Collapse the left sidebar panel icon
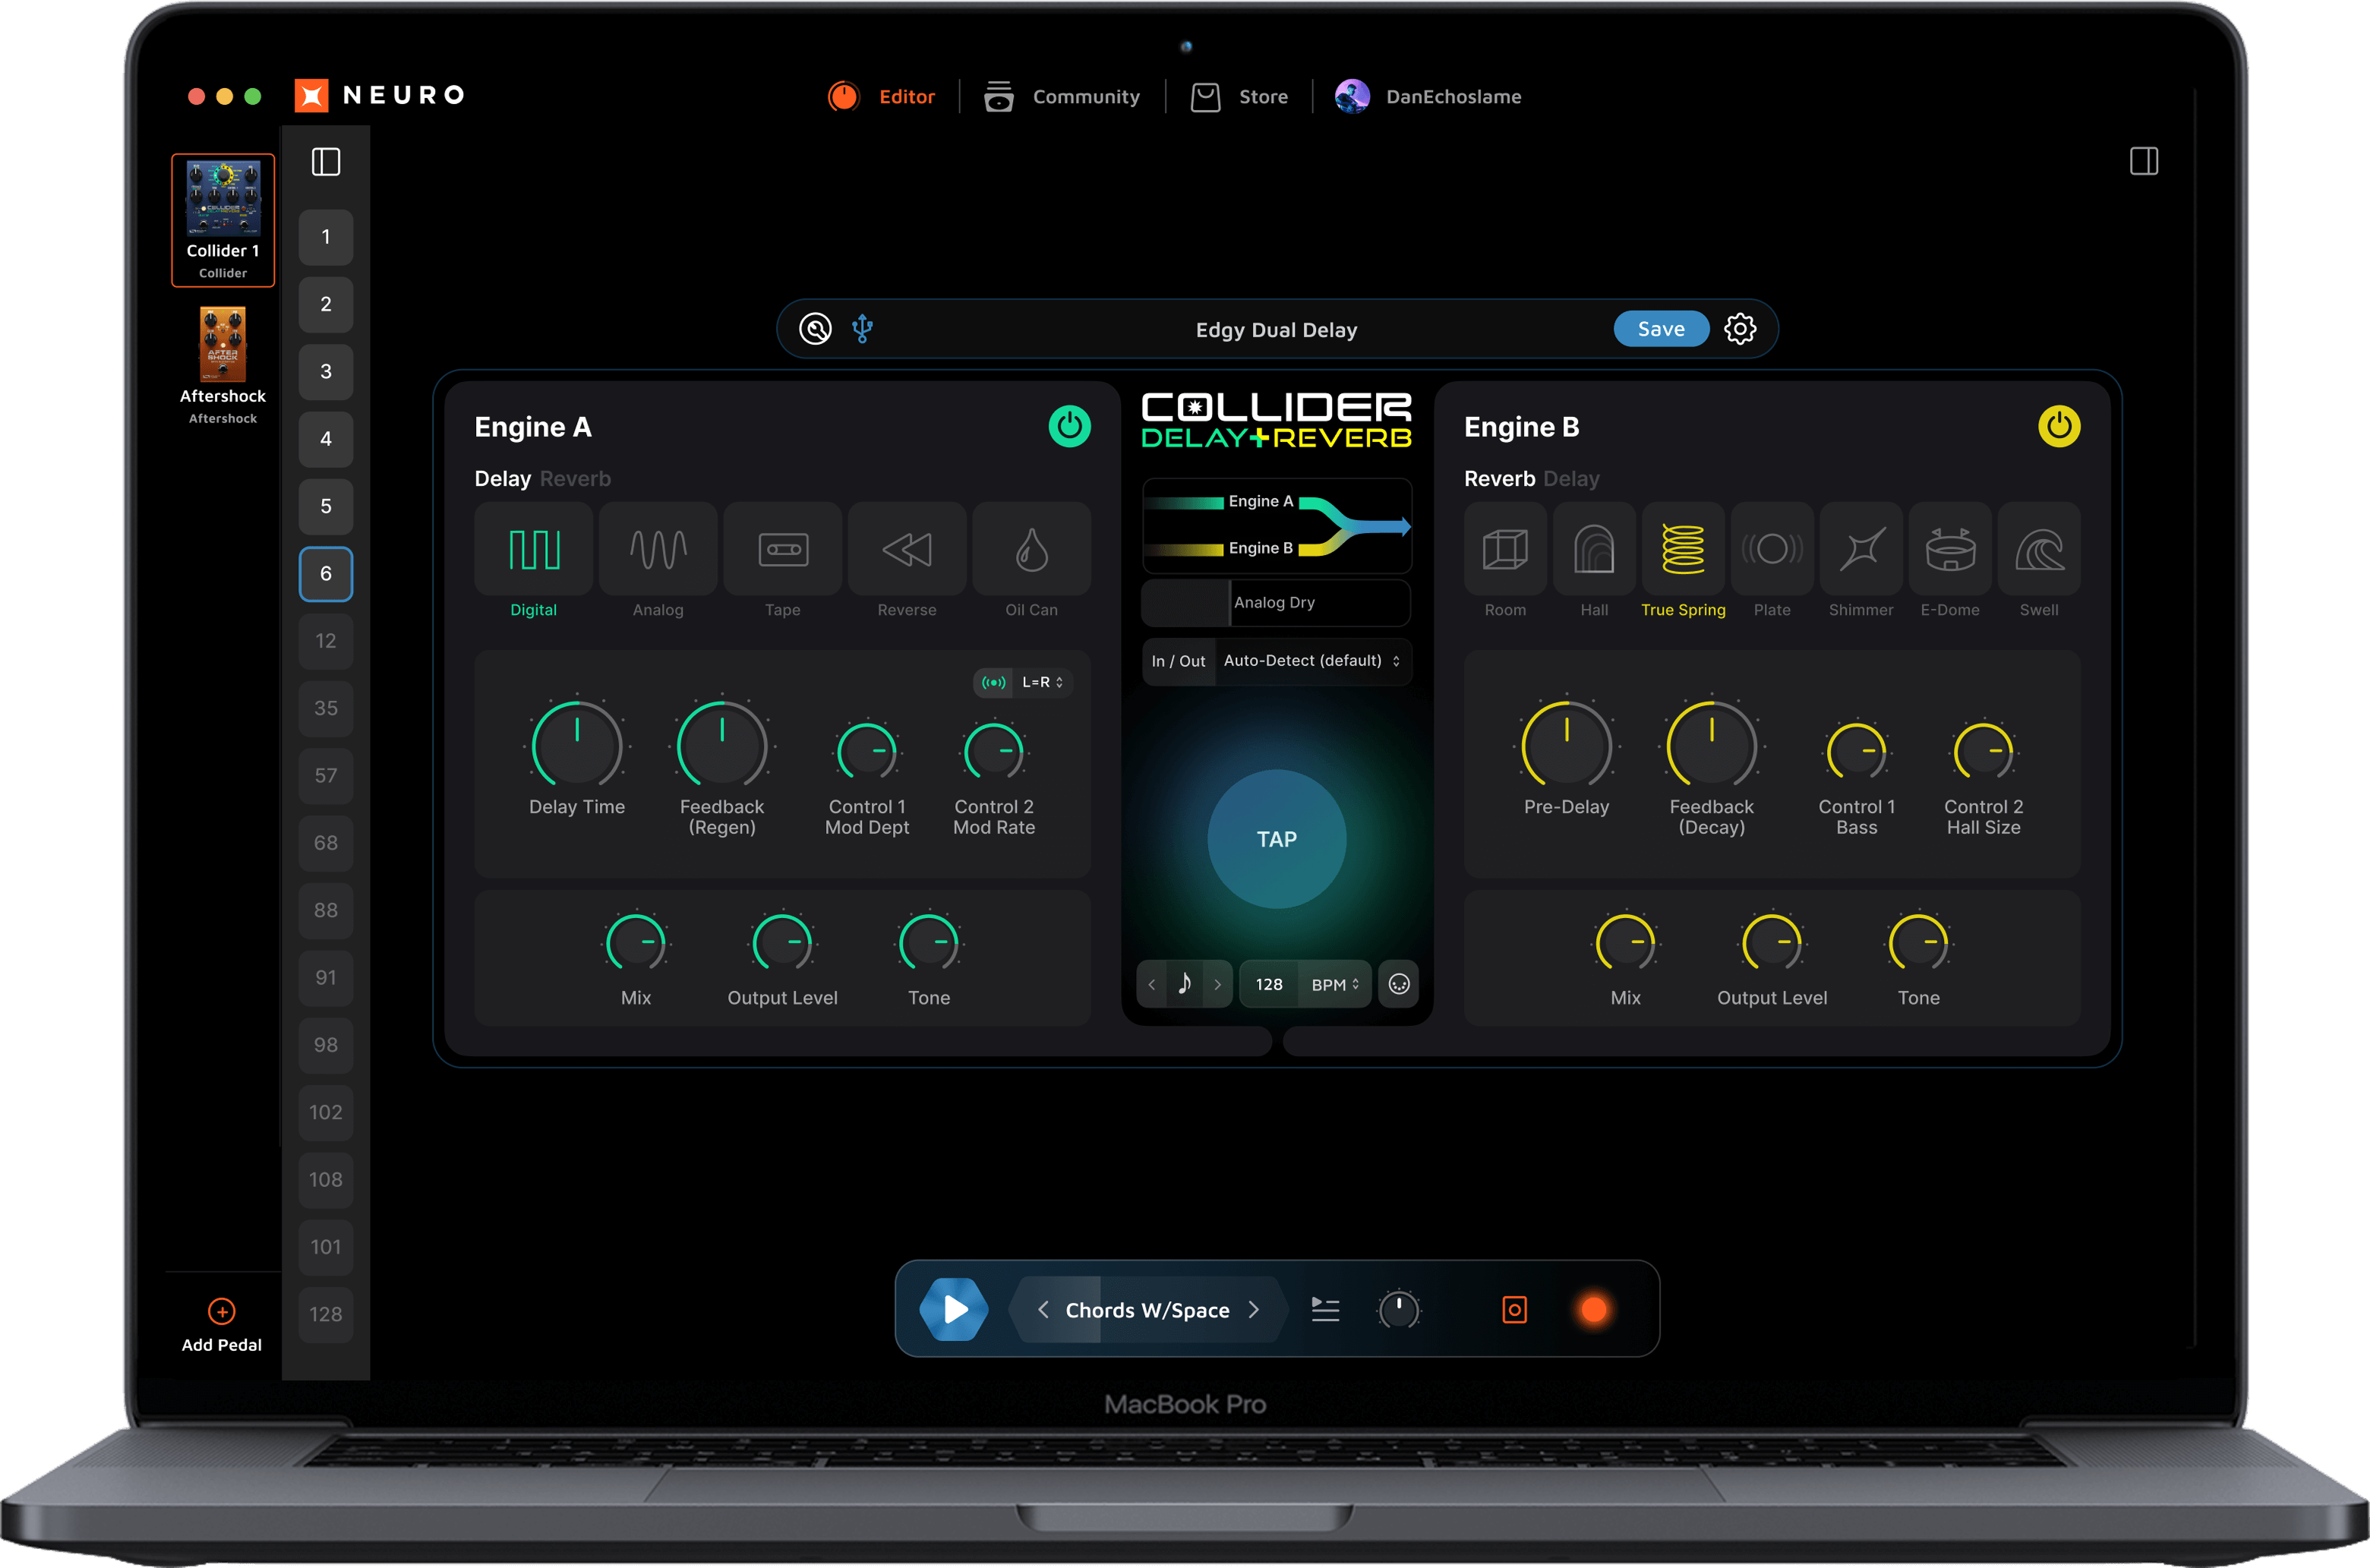The image size is (2370, 1568). pos(326,162)
